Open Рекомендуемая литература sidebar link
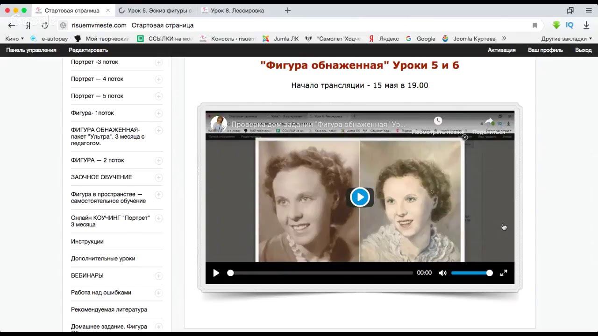 click(109, 309)
